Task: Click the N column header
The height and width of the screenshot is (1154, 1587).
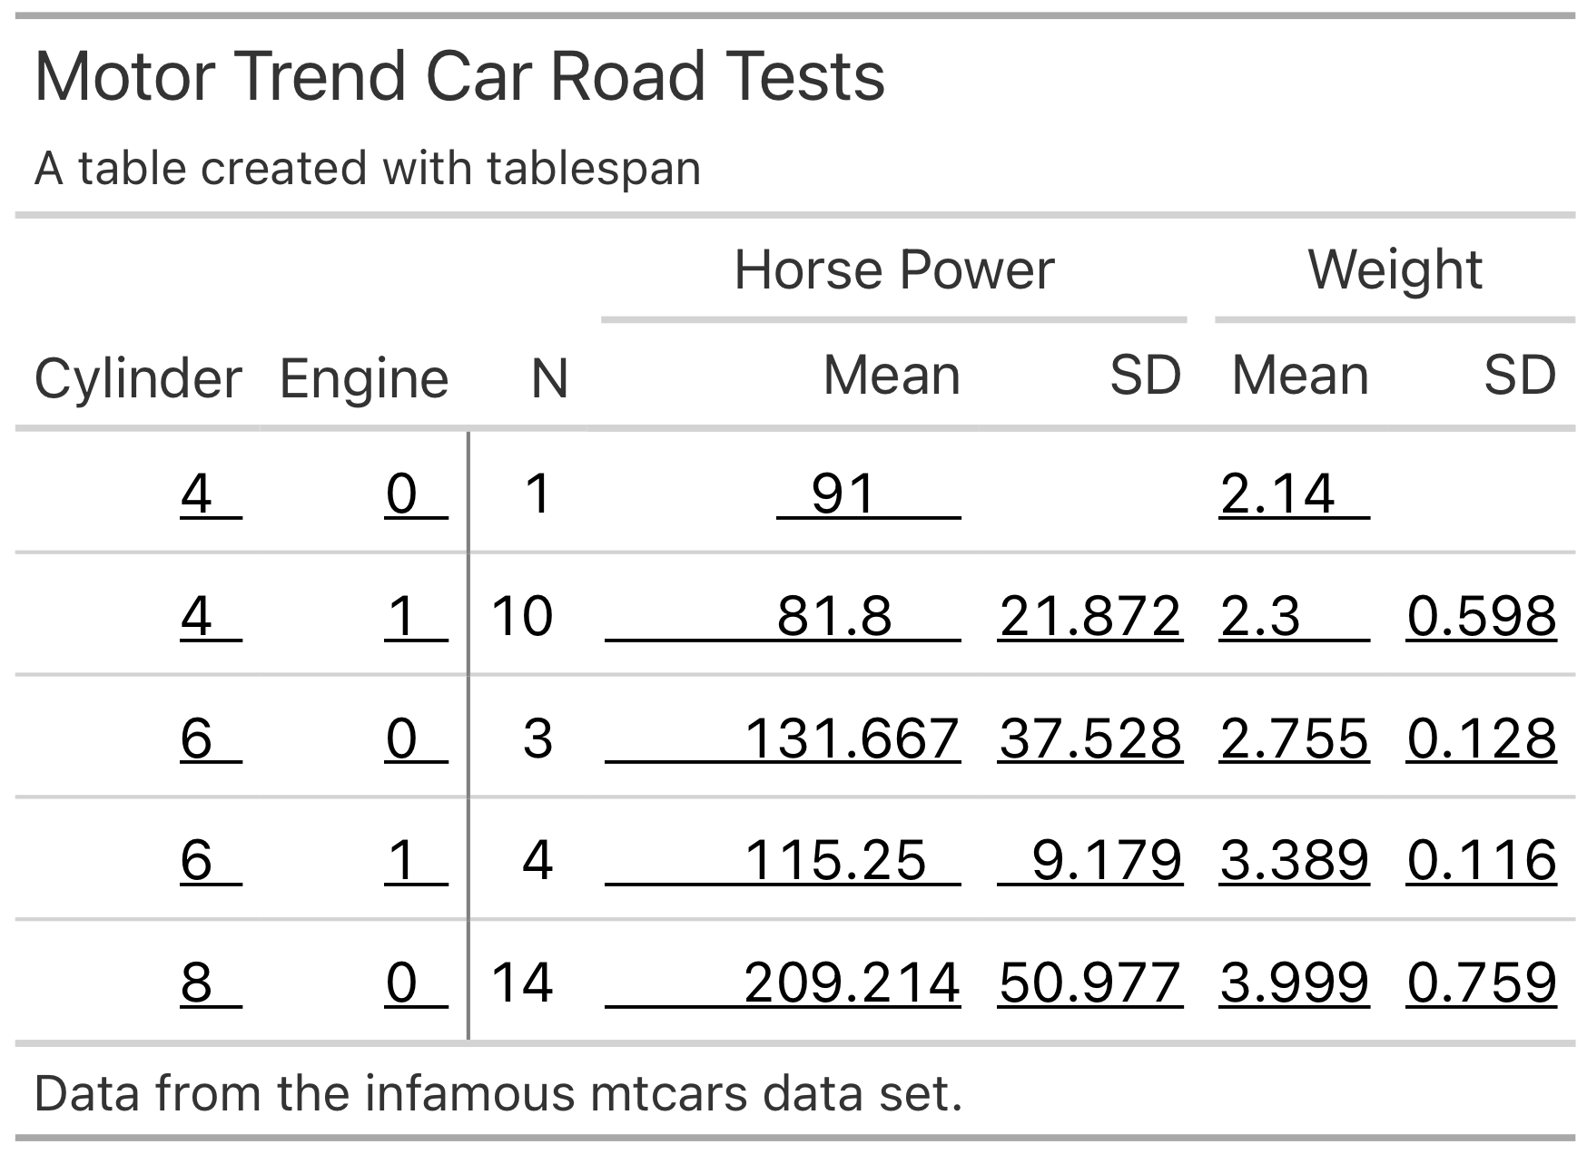Action: tap(549, 377)
